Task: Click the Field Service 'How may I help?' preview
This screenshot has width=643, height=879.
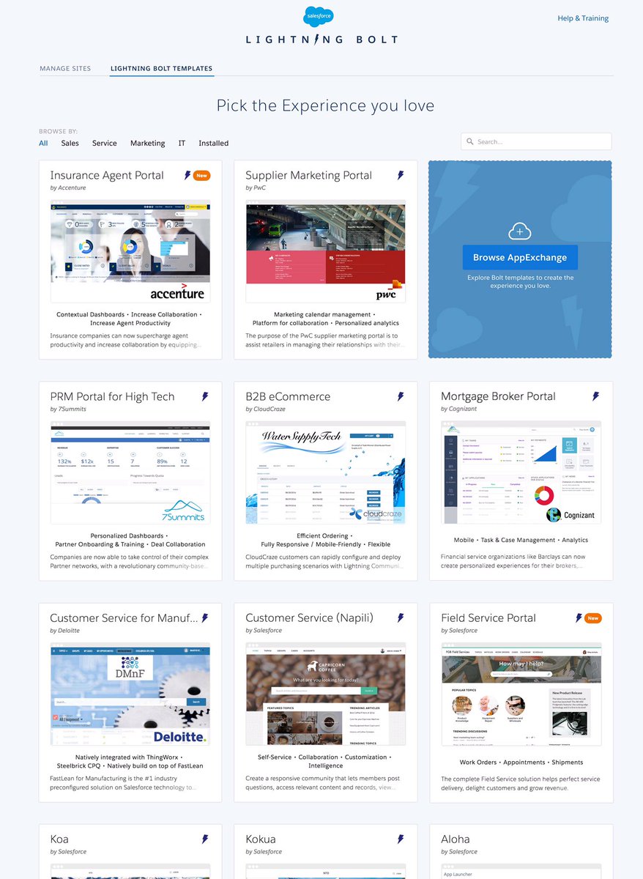Action: (521, 694)
